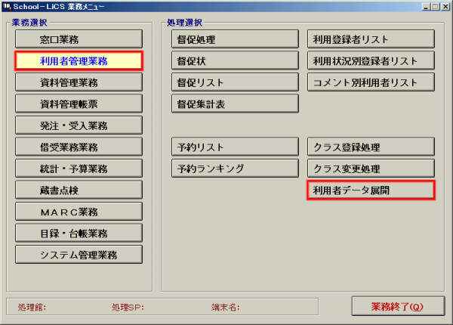Launch クラス登録処理
This screenshot has height=325, width=453.
371,147
